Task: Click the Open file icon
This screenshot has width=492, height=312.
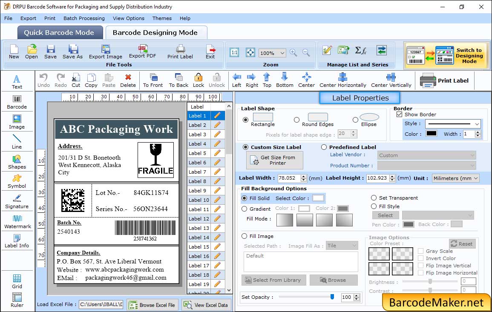Action: [32, 52]
